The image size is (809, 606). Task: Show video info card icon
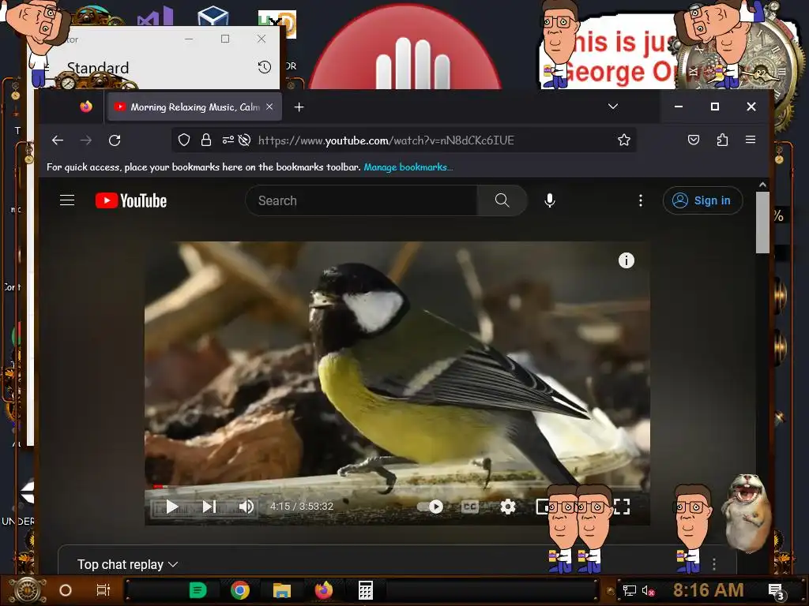tap(627, 260)
